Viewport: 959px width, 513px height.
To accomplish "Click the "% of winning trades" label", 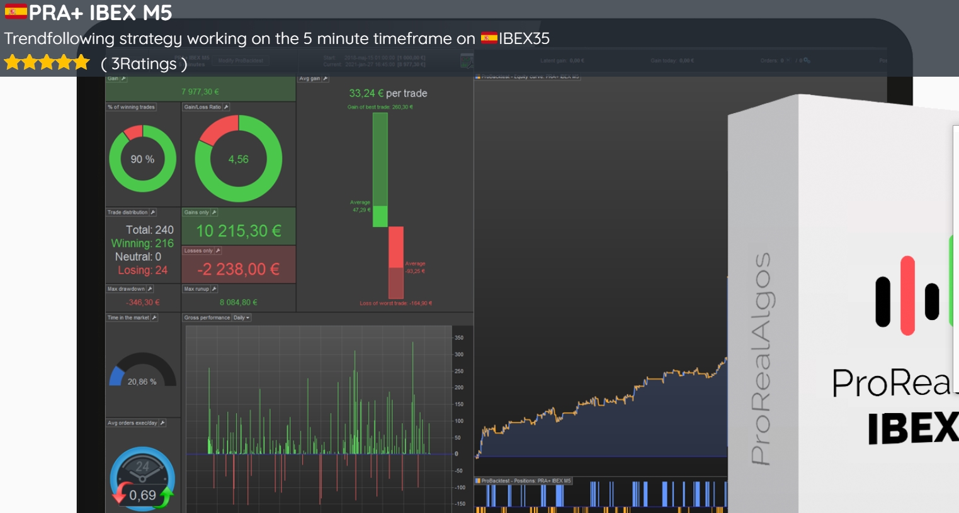I will tap(131, 107).
